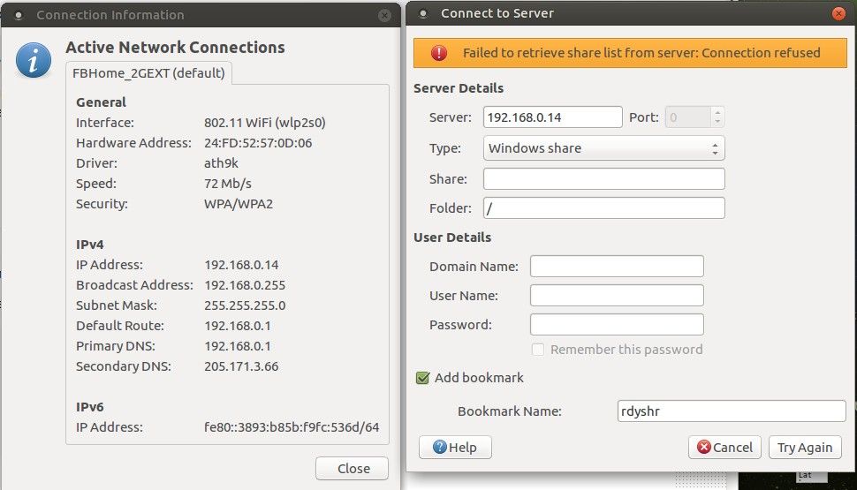Select the FBHome_2GEXT (default) tab
This screenshot has width=857, height=490.
click(148, 72)
